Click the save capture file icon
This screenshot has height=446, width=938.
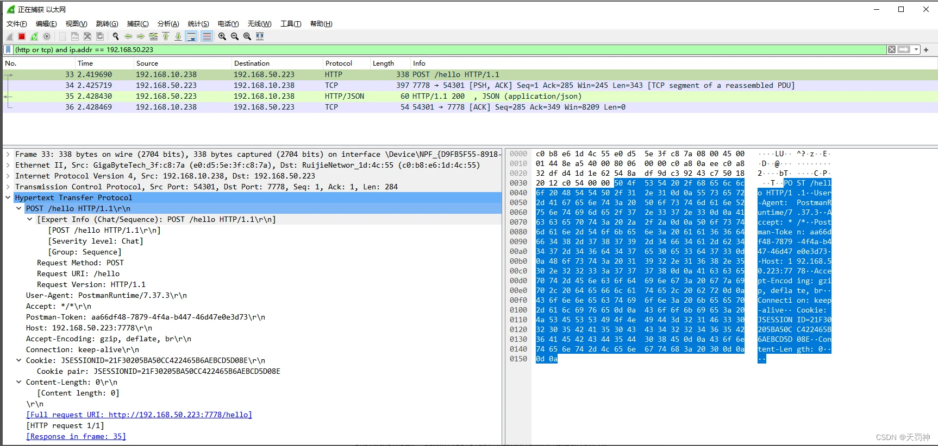coord(75,36)
